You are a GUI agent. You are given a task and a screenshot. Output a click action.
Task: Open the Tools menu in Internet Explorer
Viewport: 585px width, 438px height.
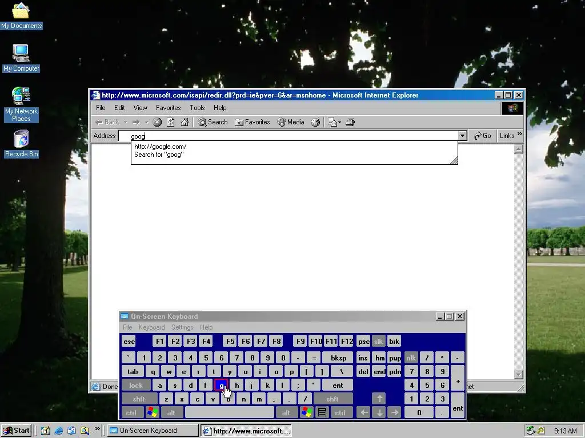point(197,108)
